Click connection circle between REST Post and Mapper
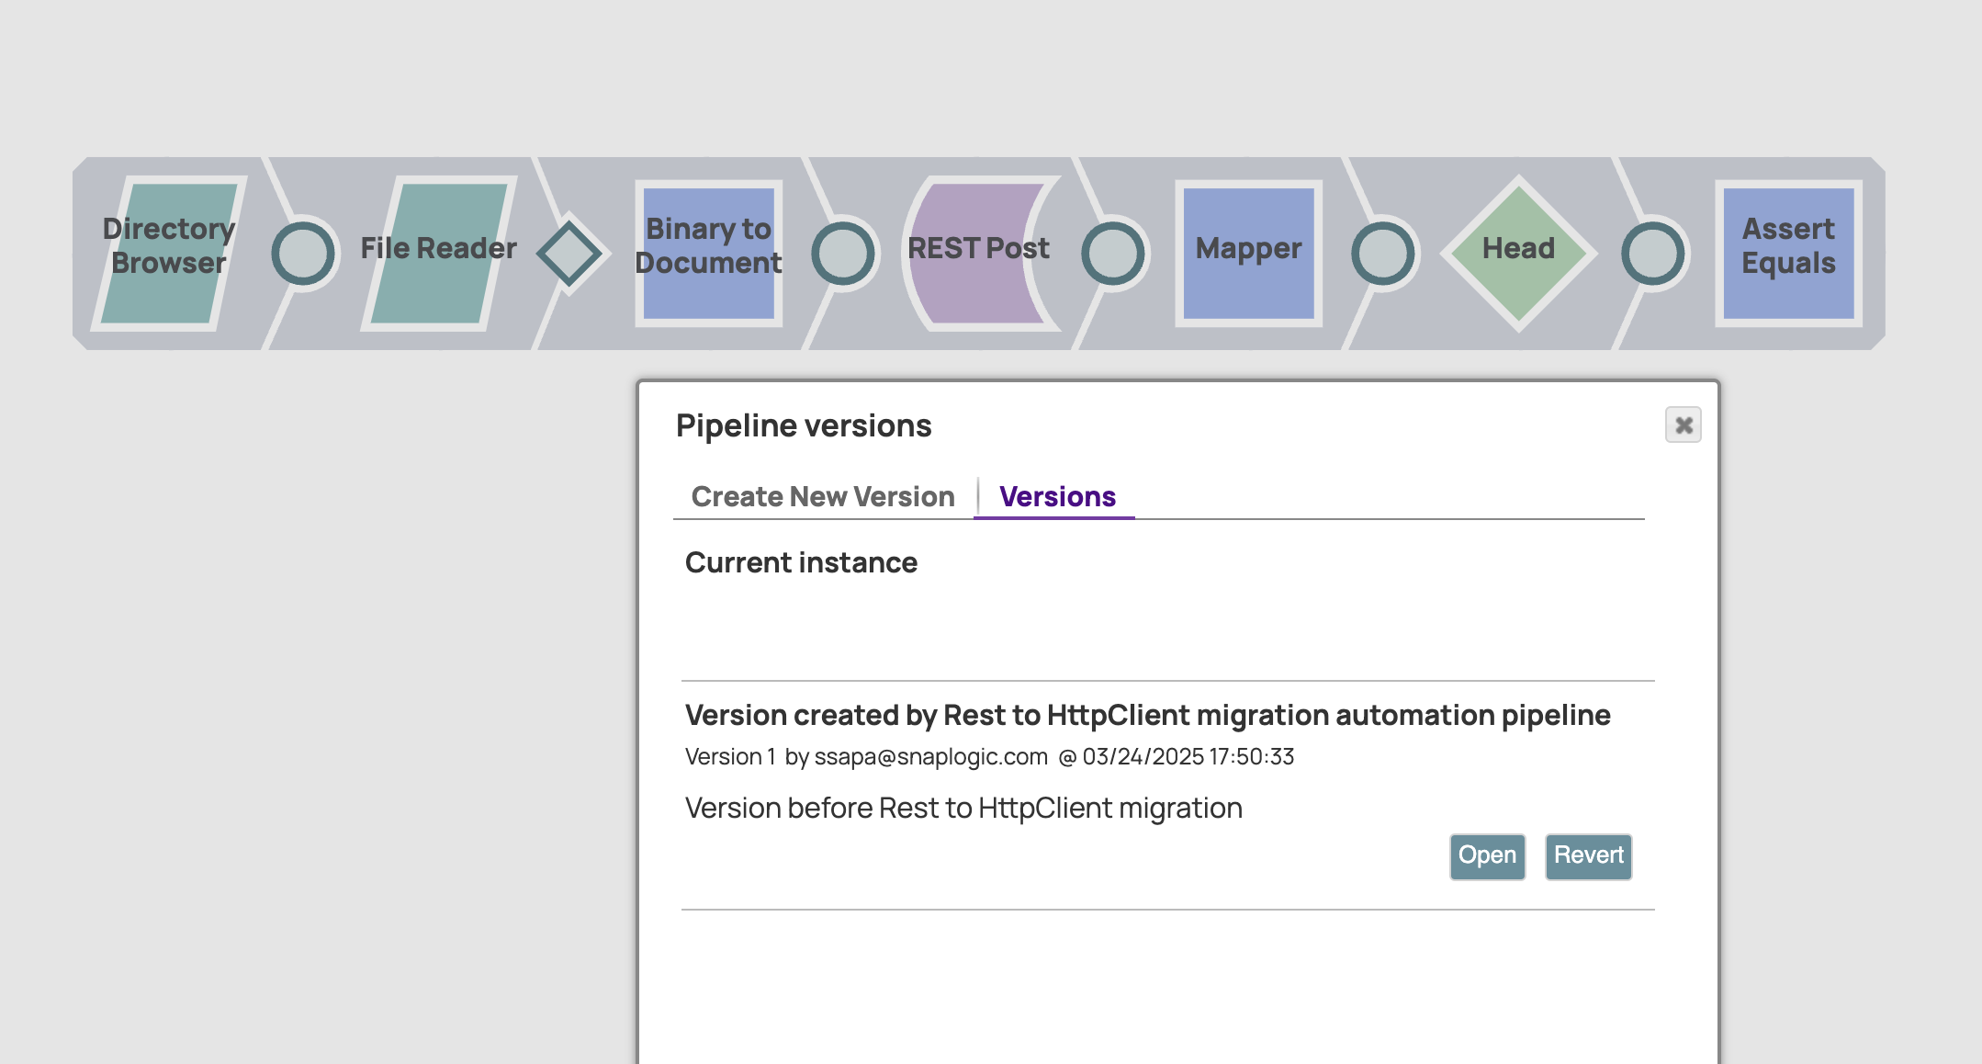 click(x=1114, y=251)
